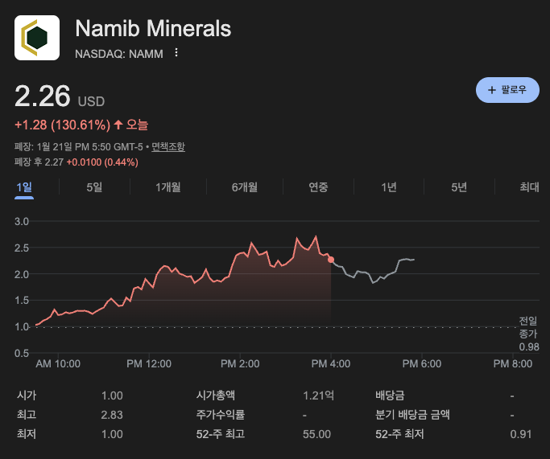Click the after-hours +0.0100 (0.44%) text

point(102,162)
